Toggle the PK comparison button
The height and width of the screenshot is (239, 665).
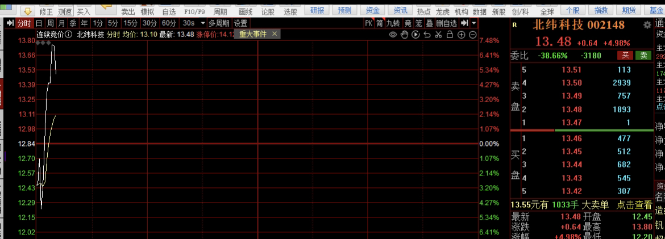pyautogui.click(x=369, y=23)
